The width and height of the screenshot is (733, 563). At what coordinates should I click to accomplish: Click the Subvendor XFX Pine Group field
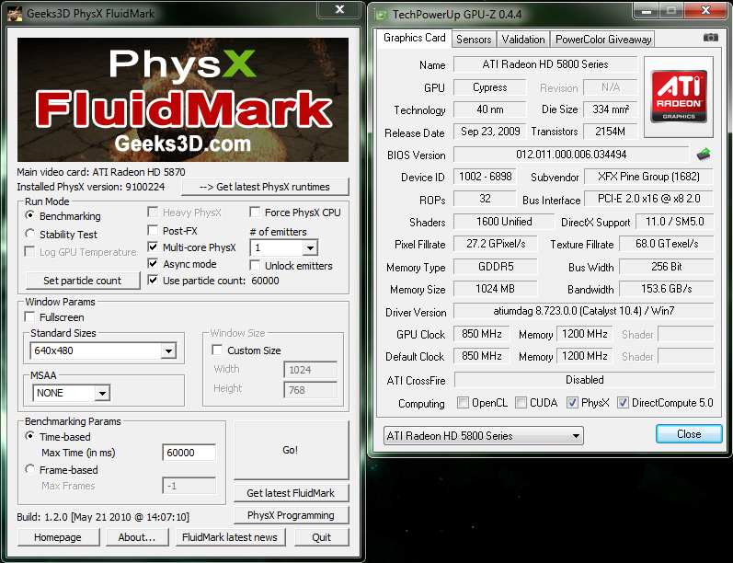(648, 177)
